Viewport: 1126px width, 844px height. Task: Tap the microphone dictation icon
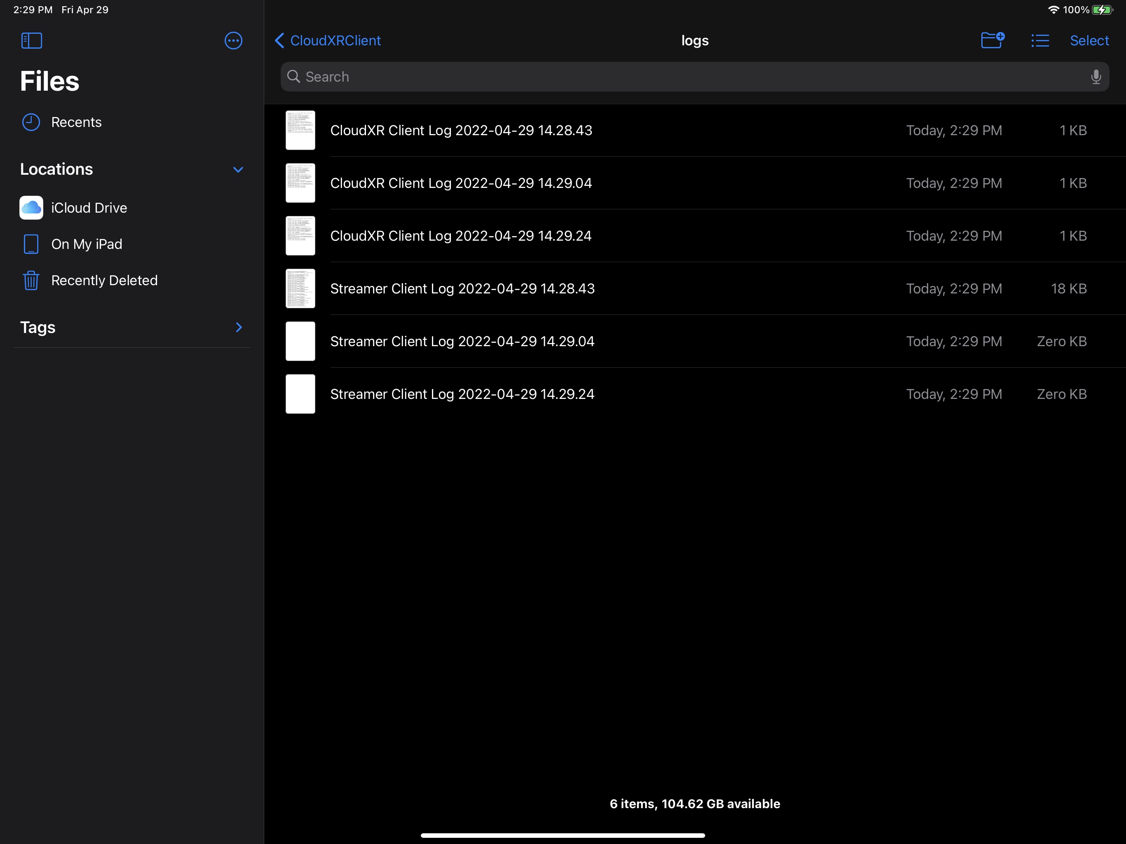1096,77
